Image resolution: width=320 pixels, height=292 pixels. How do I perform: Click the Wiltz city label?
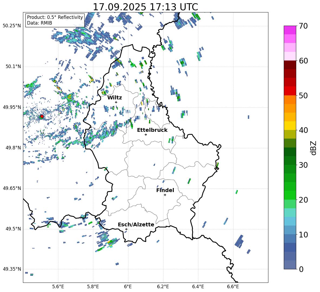(115, 98)
